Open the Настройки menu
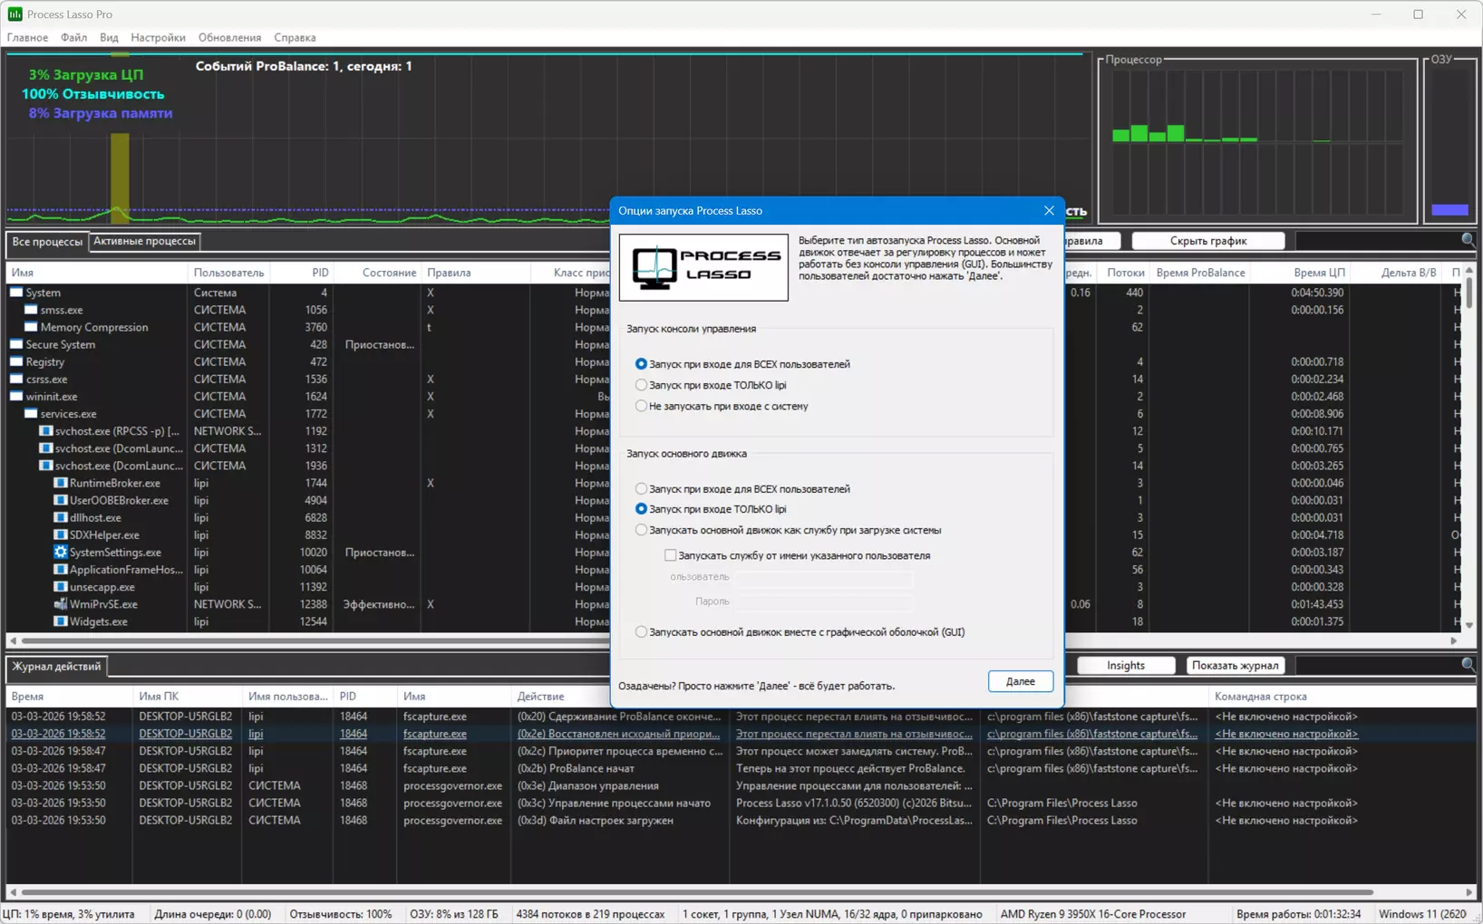The image size is (1483, 924). tap(158, 37)
